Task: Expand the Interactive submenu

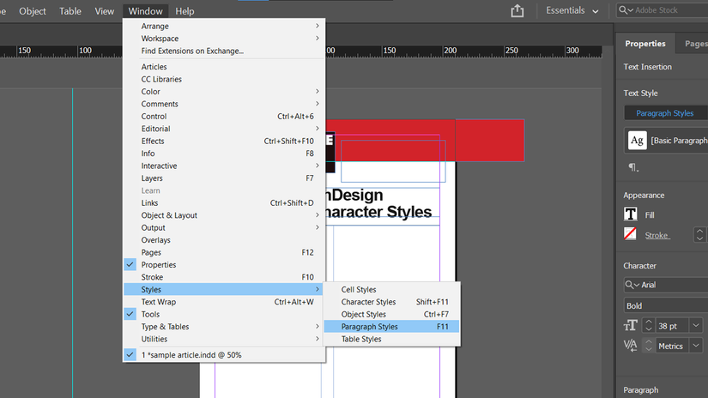Action: click(x=224, y=166)
